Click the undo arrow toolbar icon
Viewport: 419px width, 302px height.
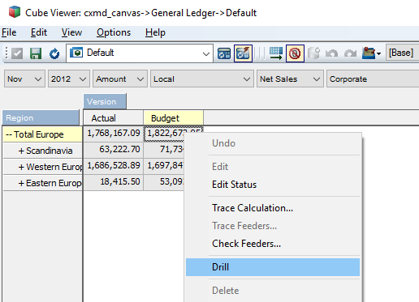pos(332,53)
